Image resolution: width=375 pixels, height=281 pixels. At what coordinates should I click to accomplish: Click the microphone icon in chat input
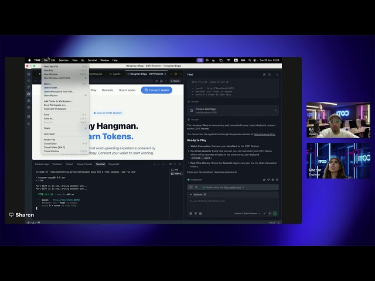[x=270, y=213]
